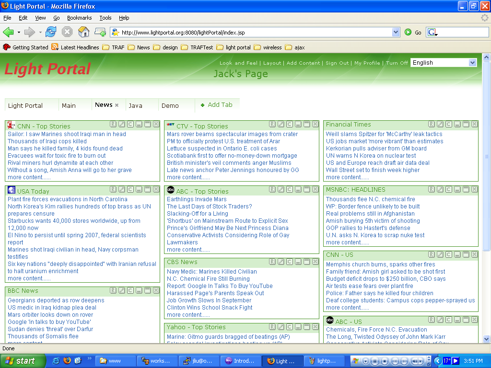Open configure icon on Financial Times portlet
Image resolution: width=491 pixels, height=368 pixels.
pyautogui.click(x=449, y=124)
